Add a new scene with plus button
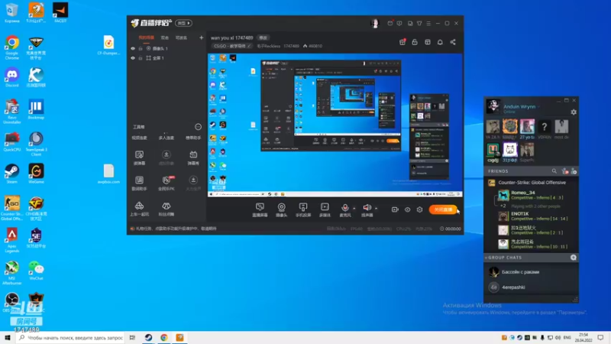 click(201, 37)
